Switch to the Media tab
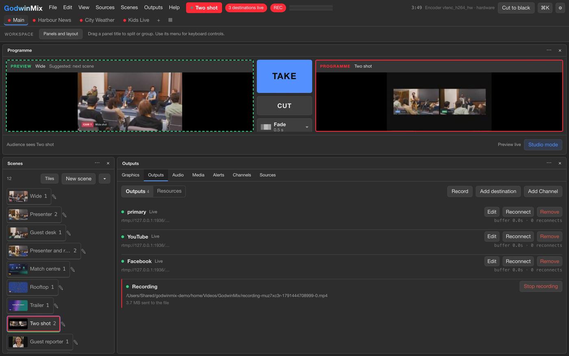 (x=198, y=175)
